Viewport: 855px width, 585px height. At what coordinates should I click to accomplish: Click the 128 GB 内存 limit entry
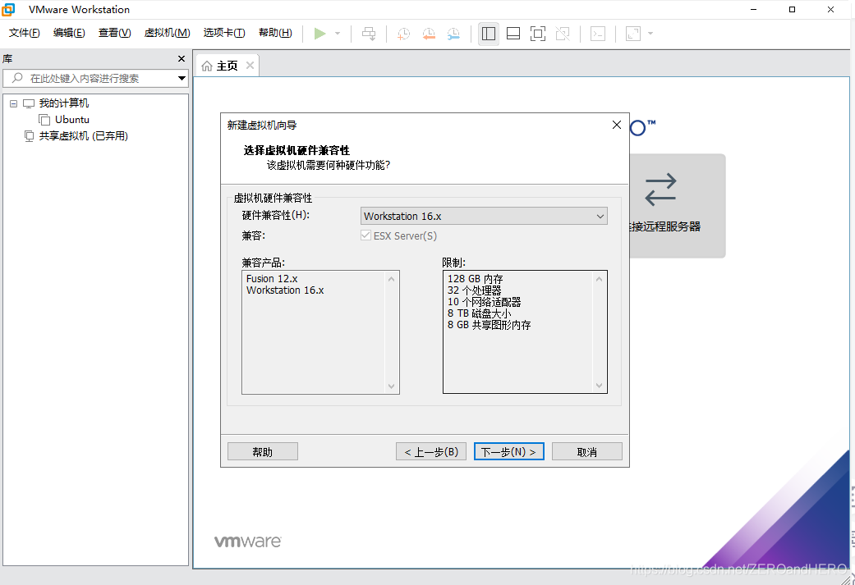pos(475,278)
